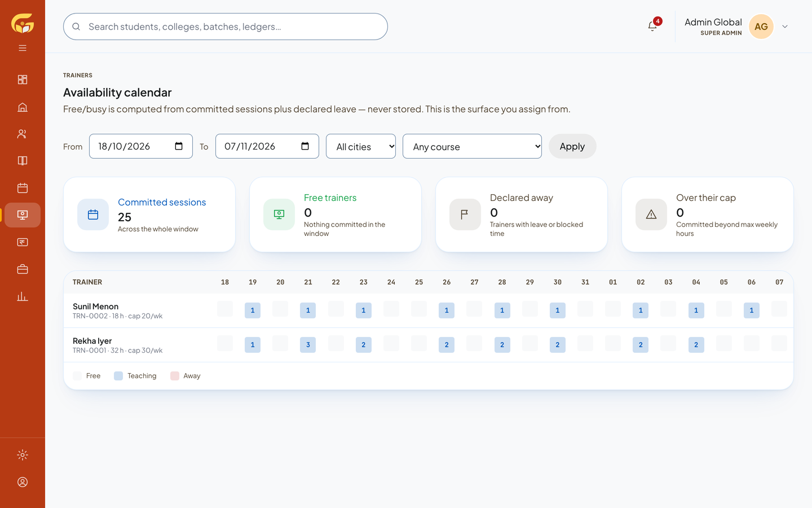
Task: Open the notifications bell
Action: click(652, 26)
